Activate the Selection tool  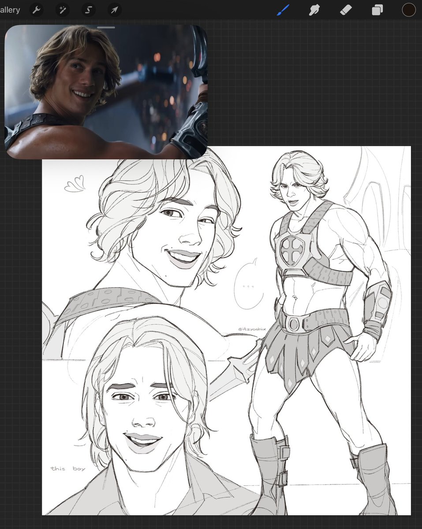(x=88, y=10)
